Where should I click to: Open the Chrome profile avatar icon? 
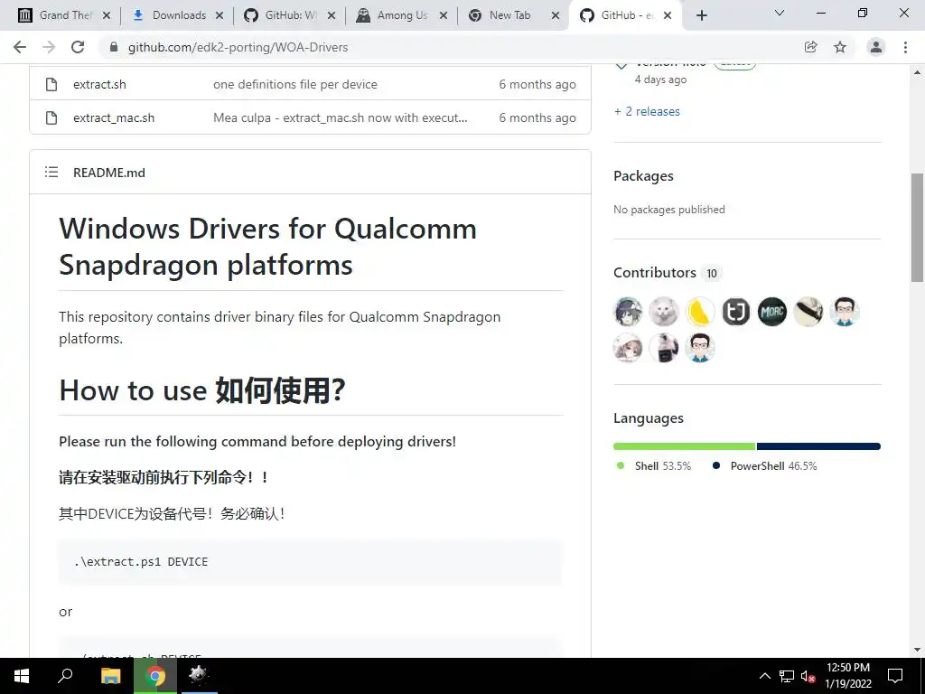876,47
